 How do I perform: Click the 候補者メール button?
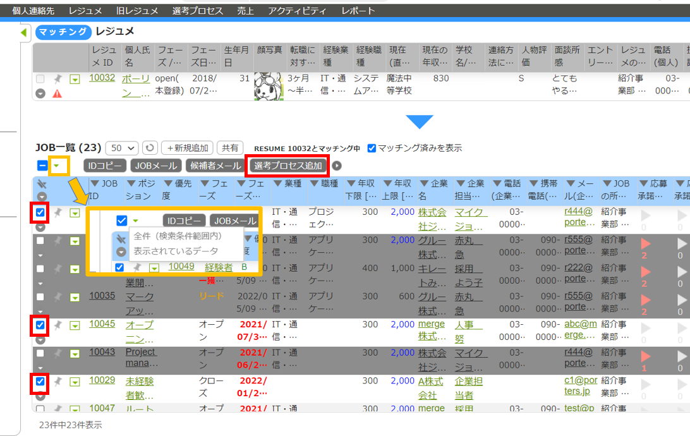(x=215, y=166)
